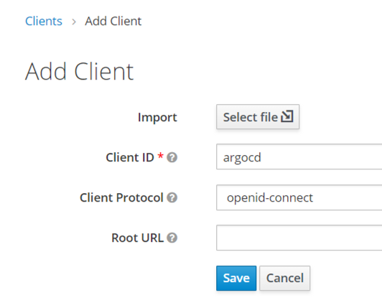This screenshot has width=382, height=300.
Task: Open the Client Protocol openid-connect dropdown
Action: [x=299, y=197]
